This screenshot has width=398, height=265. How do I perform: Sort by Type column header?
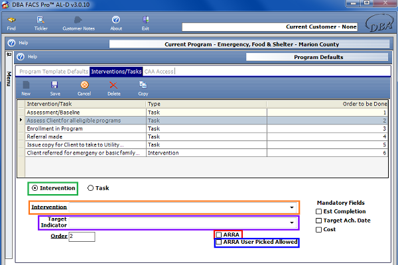coord(206,104)
